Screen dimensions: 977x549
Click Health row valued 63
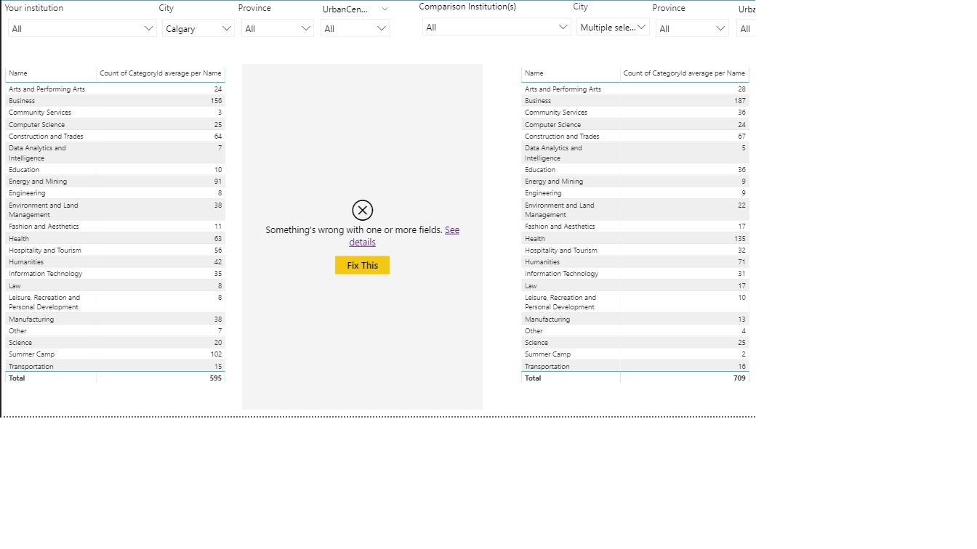click(x=116, y=239)
